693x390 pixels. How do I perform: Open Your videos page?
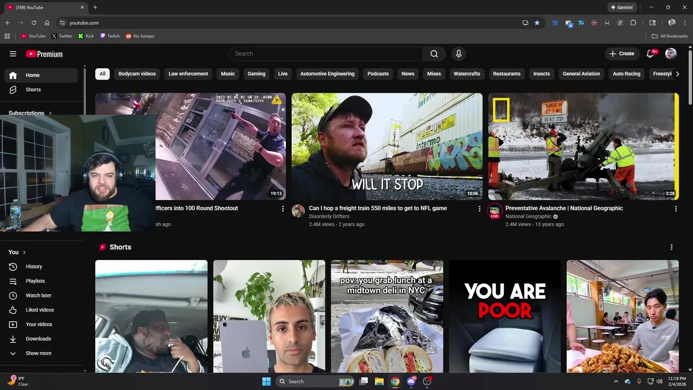point(41,324)
